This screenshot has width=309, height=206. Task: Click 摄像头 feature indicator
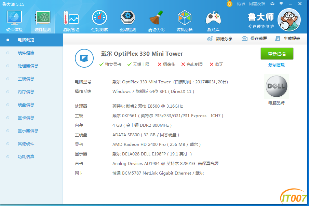coord(166,65)
